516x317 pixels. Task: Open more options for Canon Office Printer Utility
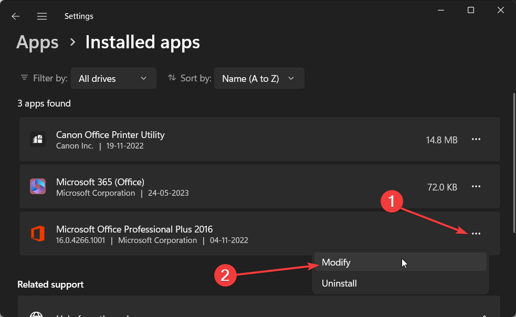click(x=476, y=139)
